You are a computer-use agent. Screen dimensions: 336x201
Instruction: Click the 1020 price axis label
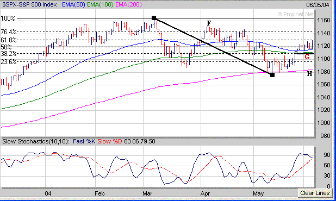tap(323, 110)
